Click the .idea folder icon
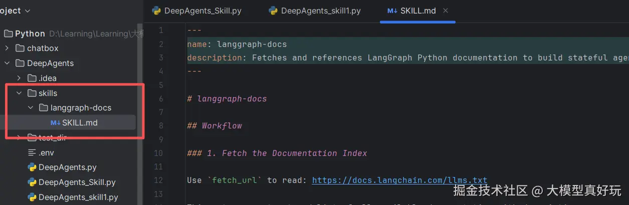 point(32,78)
